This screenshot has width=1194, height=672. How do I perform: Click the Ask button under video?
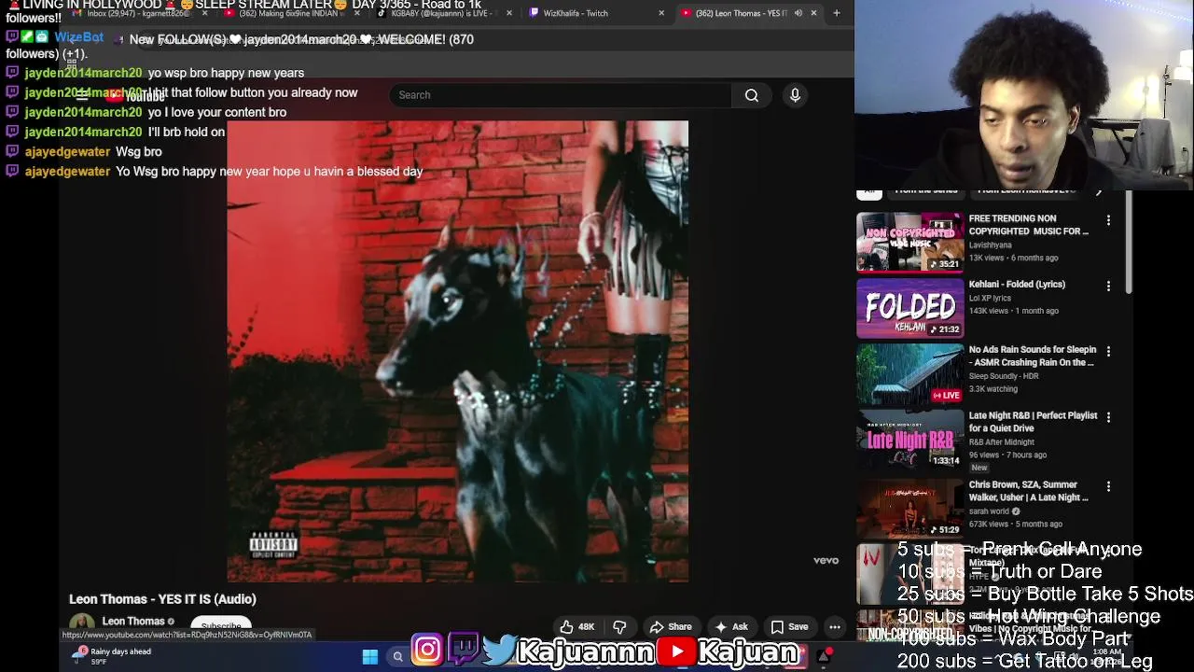coord(730,627)
